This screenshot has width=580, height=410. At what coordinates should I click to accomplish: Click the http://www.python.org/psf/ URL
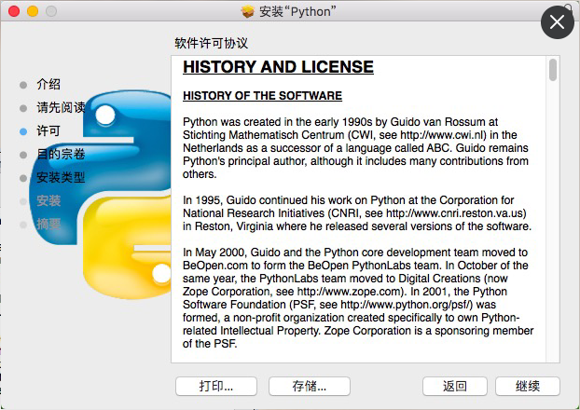(x=407, y=305)
